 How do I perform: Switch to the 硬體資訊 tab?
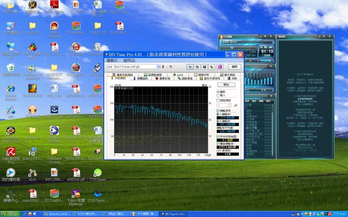140,78
